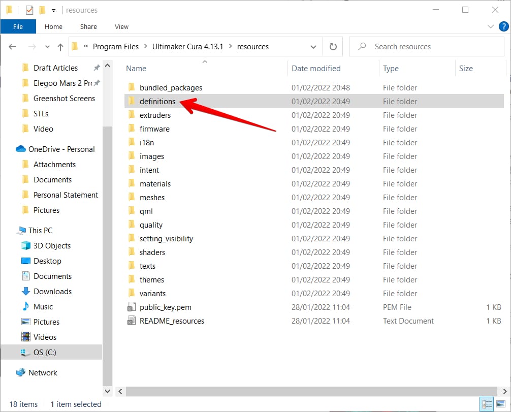
Task: Select Downloads in navigation pane
Action: click(52, 292)
